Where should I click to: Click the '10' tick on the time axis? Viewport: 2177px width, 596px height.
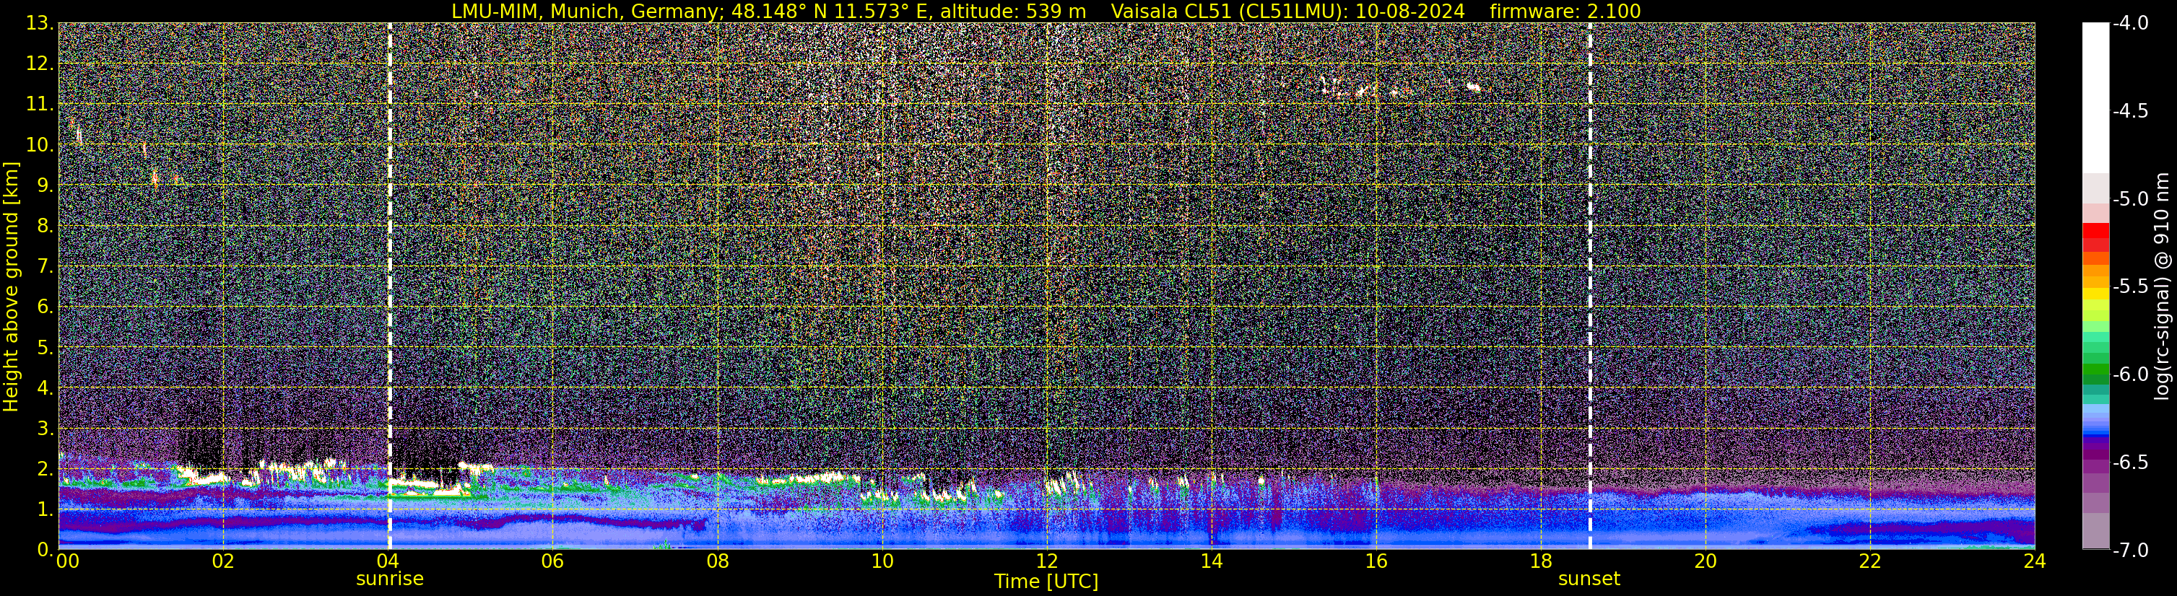tap(882, 561)
